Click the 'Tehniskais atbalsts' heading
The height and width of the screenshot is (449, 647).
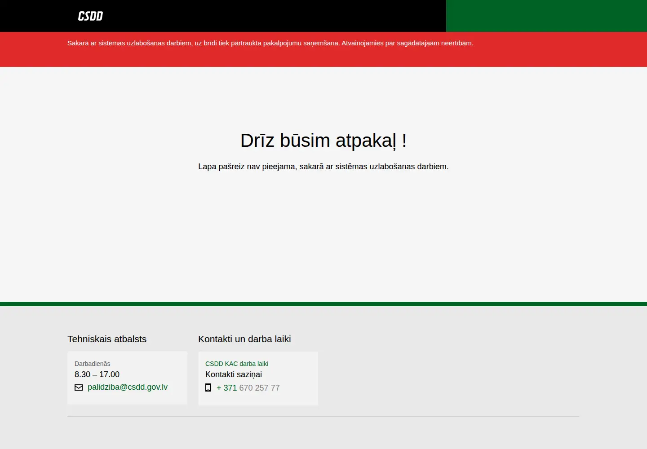tap(107, 339)
